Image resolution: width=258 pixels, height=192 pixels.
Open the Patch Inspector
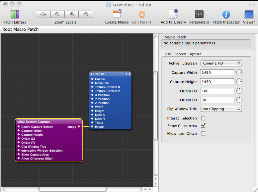(x=226, y=15)
